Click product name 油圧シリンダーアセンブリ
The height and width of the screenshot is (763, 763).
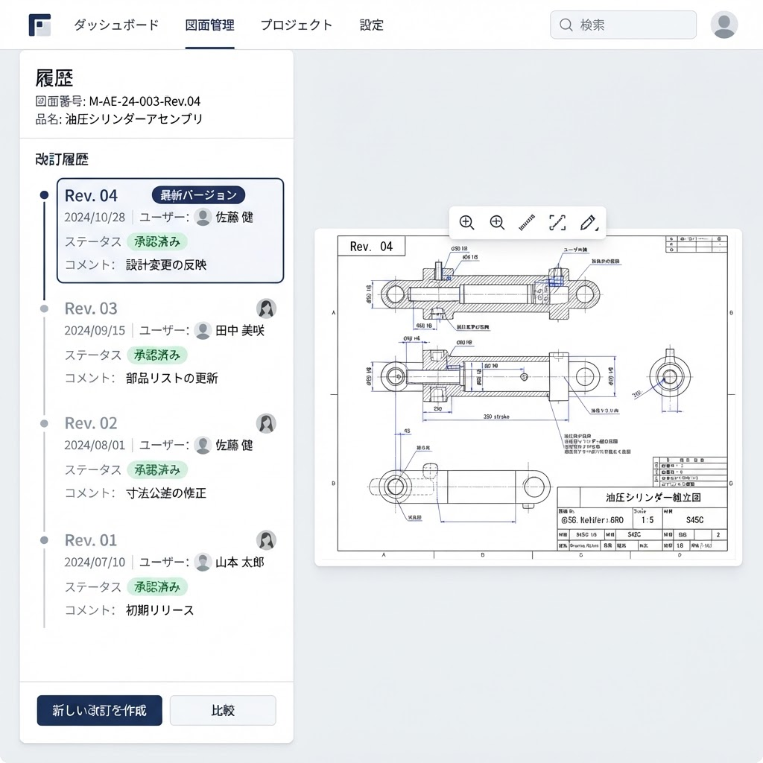134,118
